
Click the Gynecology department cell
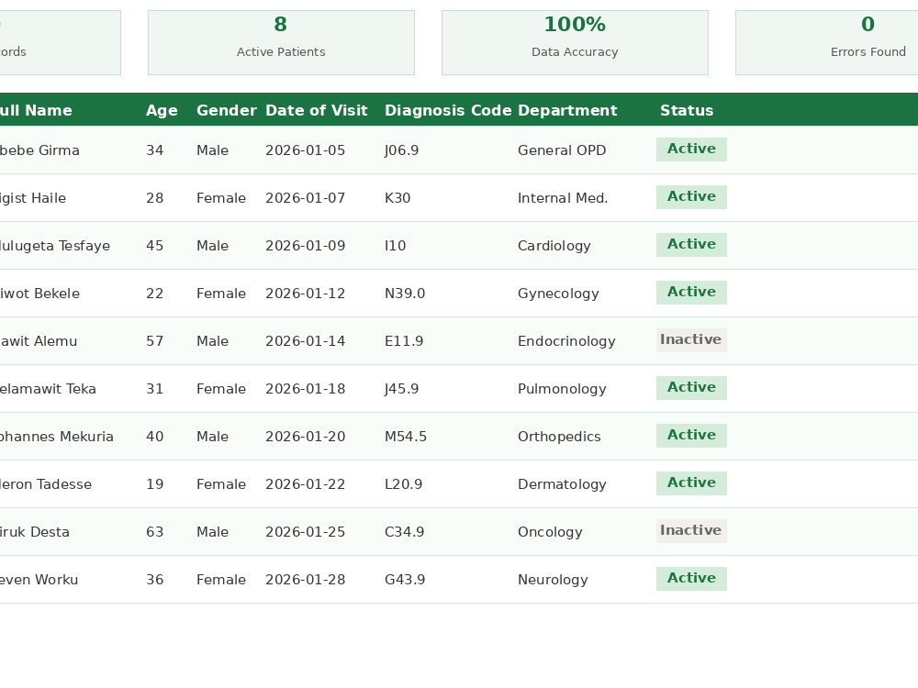click(x=558, y=294)
